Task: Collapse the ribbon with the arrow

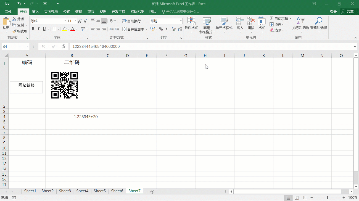Action: point(355,38)
